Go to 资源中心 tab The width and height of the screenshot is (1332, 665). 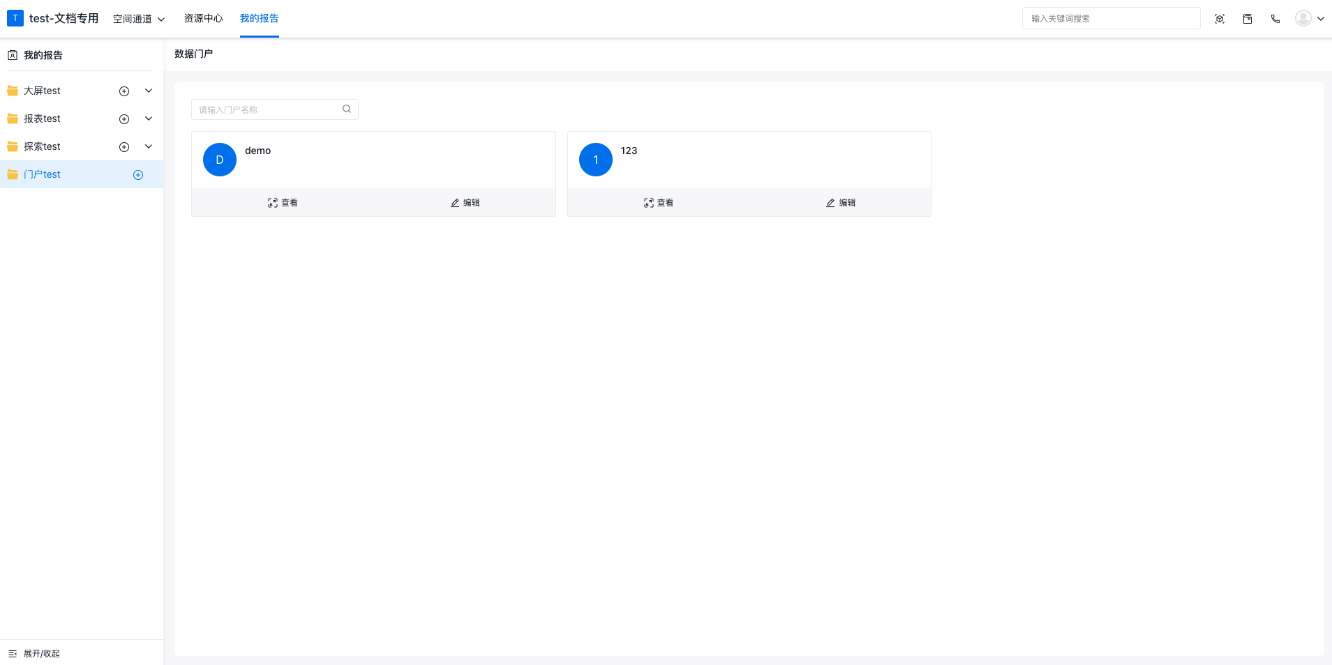pos(203,18)
